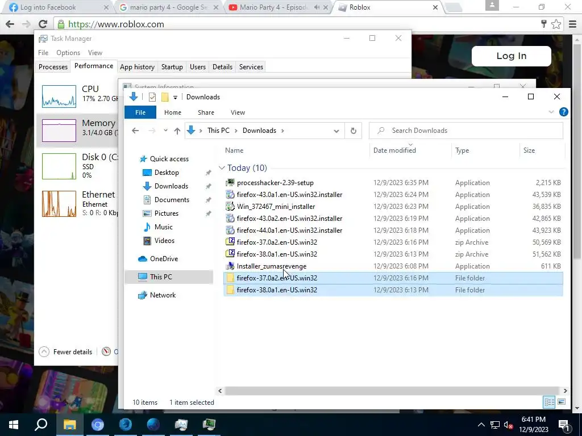
Task: Open Options menu in Task Manager
Action: coord(68,53)
